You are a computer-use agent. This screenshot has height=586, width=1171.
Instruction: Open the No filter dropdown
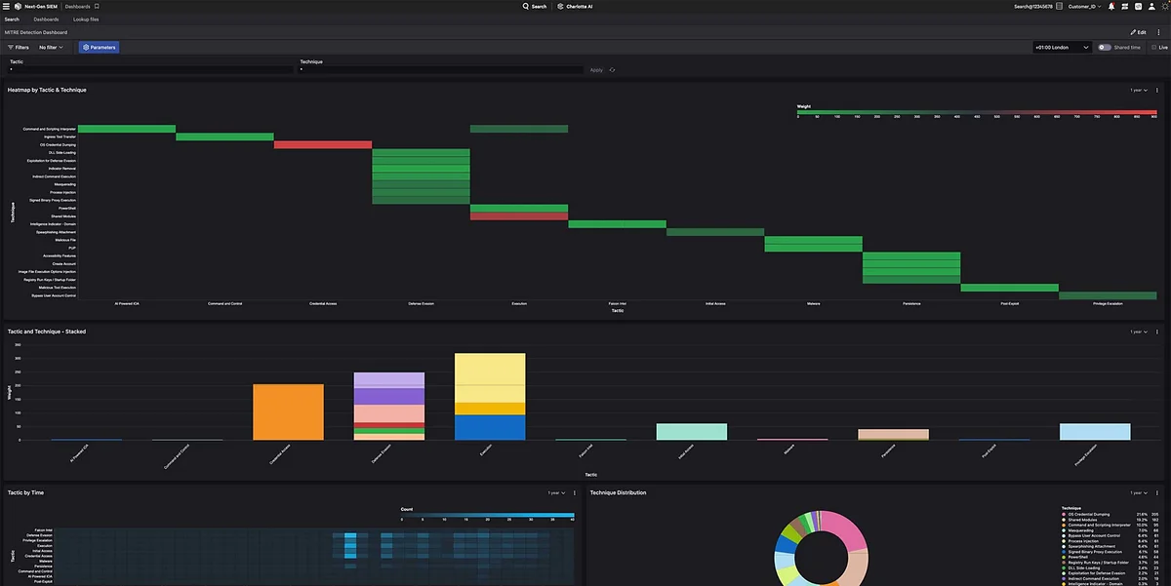click(x=45, y=47)
